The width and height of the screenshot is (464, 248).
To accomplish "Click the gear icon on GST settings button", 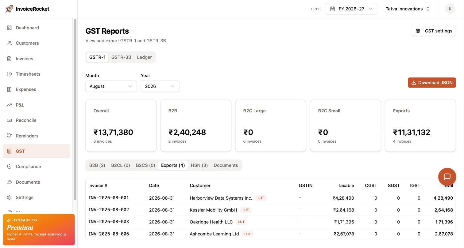I will click(418, 31).
